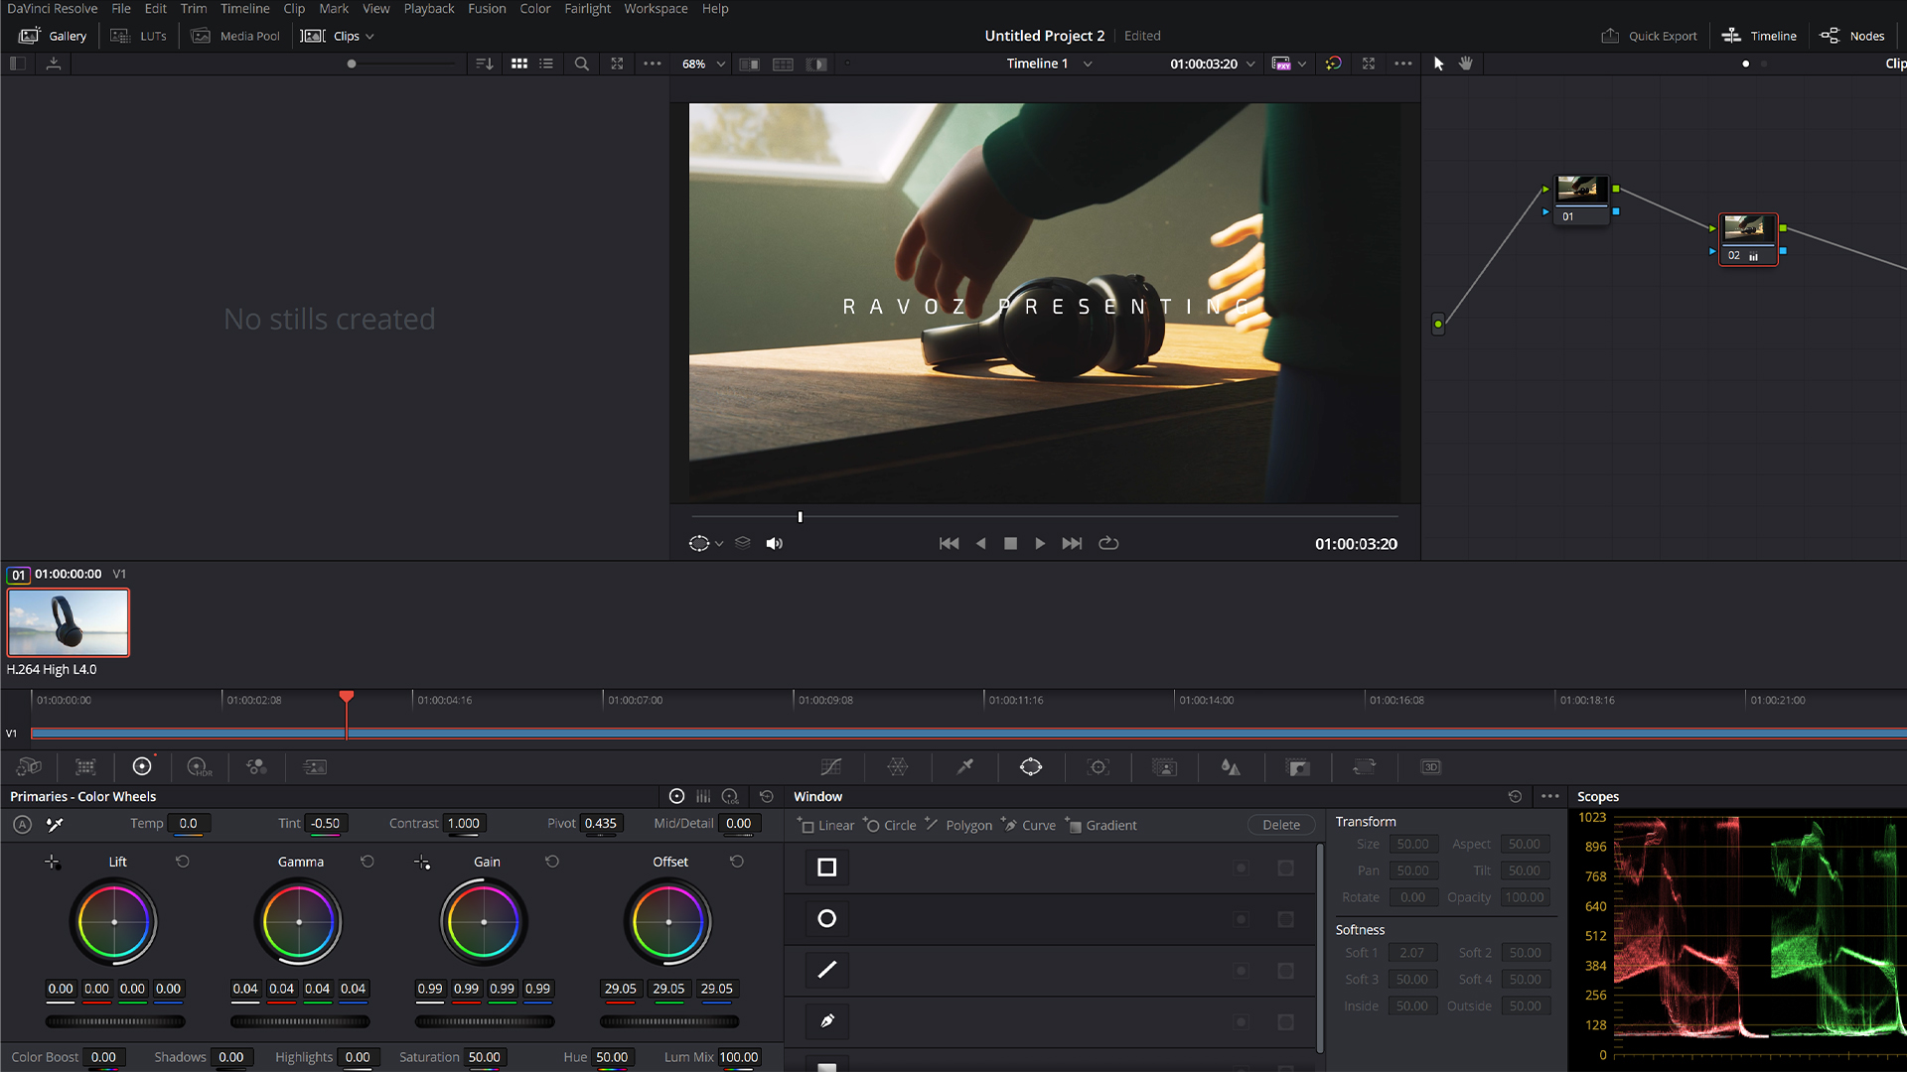Open the Key palette
The image size is (1907, 1072).
tap(1297, 766)
